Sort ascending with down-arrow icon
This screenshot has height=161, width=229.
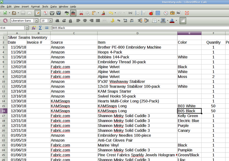137,13
